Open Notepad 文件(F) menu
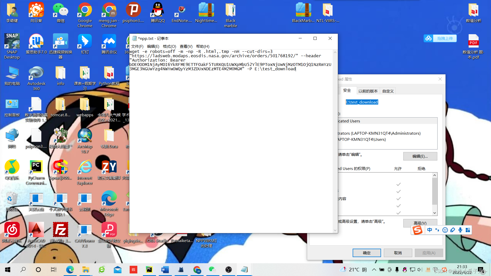Viewport: 491px width, 276px height. tap(137, 46)
